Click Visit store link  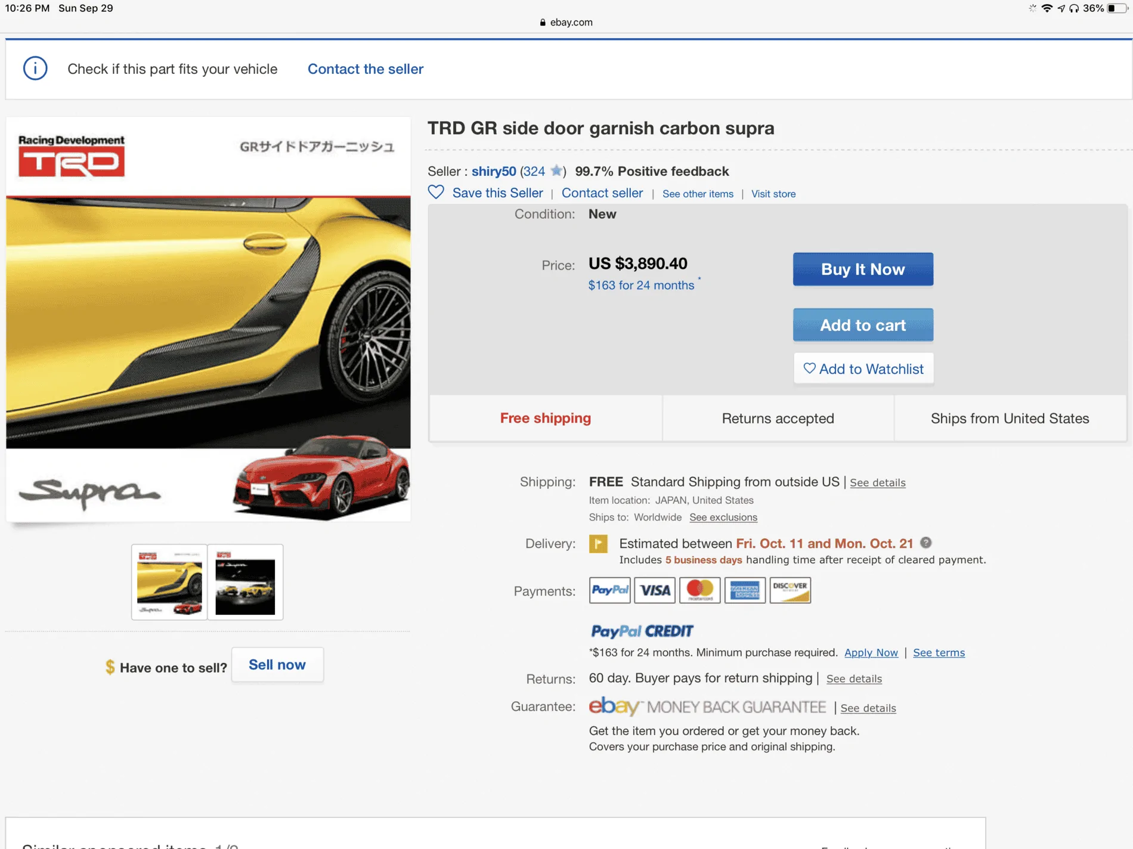773,194
